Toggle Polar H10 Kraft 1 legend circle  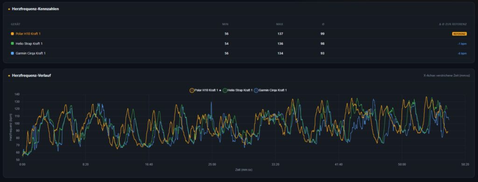(x=192, y=90)
